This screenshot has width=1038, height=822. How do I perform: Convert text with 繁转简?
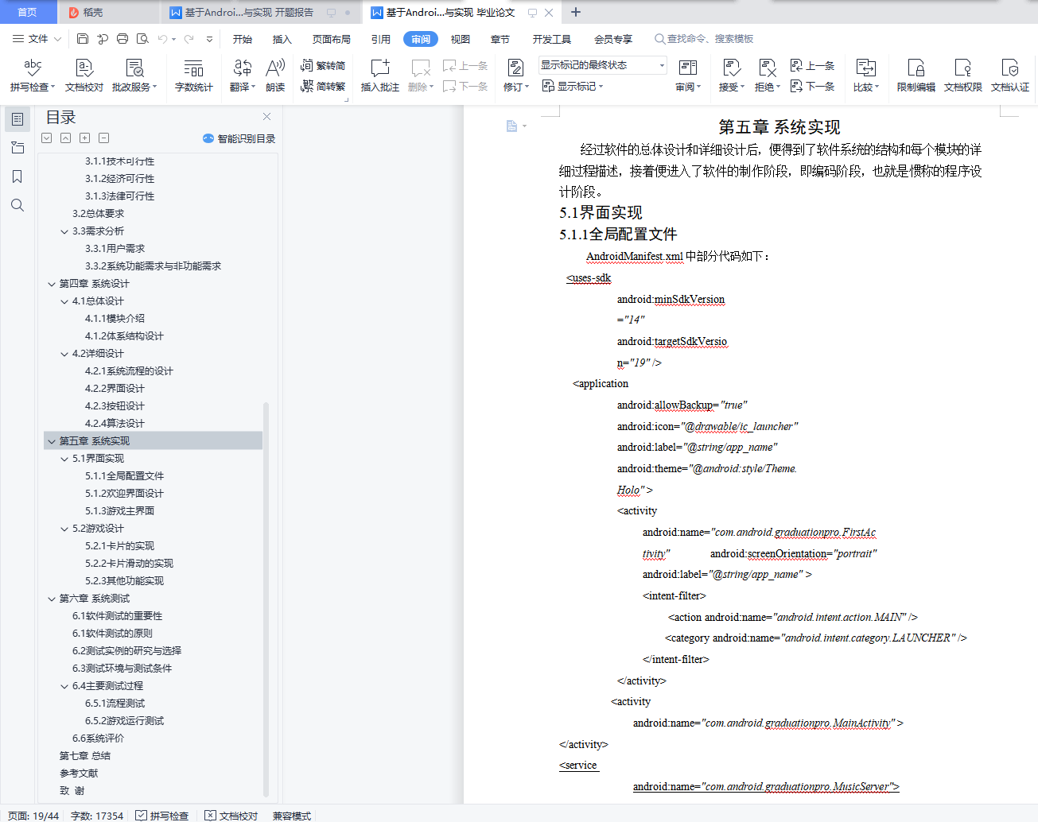[323, 65]
